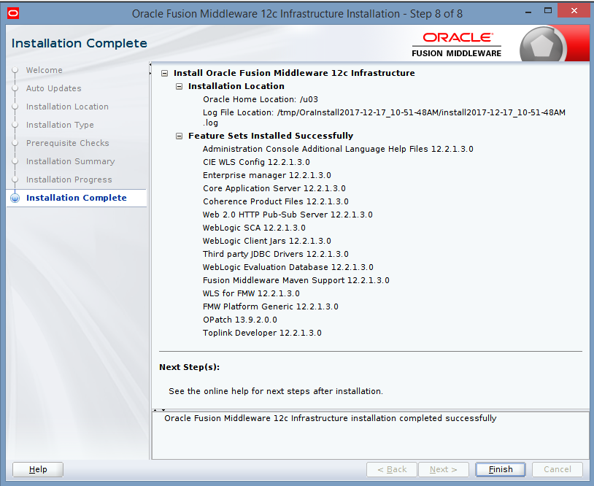The height and width of the screenshot is (486, 594).
Task: Select the Installation Summary step
Action: click(71, 161)
